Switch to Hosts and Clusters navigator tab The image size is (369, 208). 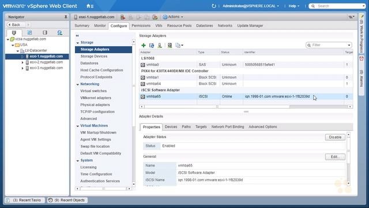[x=14, y=32]
